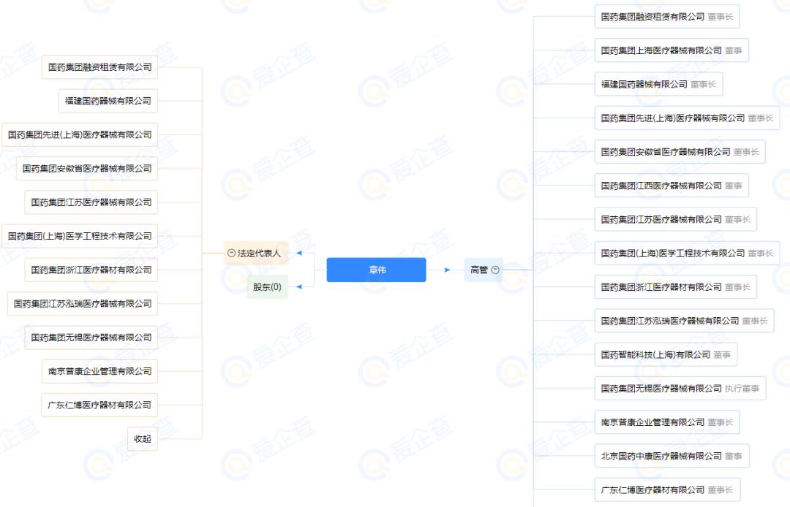Open 南京普康企业管理有限公司 董事长 node
The image size is (790, 507).
click(x=667, y=422)
